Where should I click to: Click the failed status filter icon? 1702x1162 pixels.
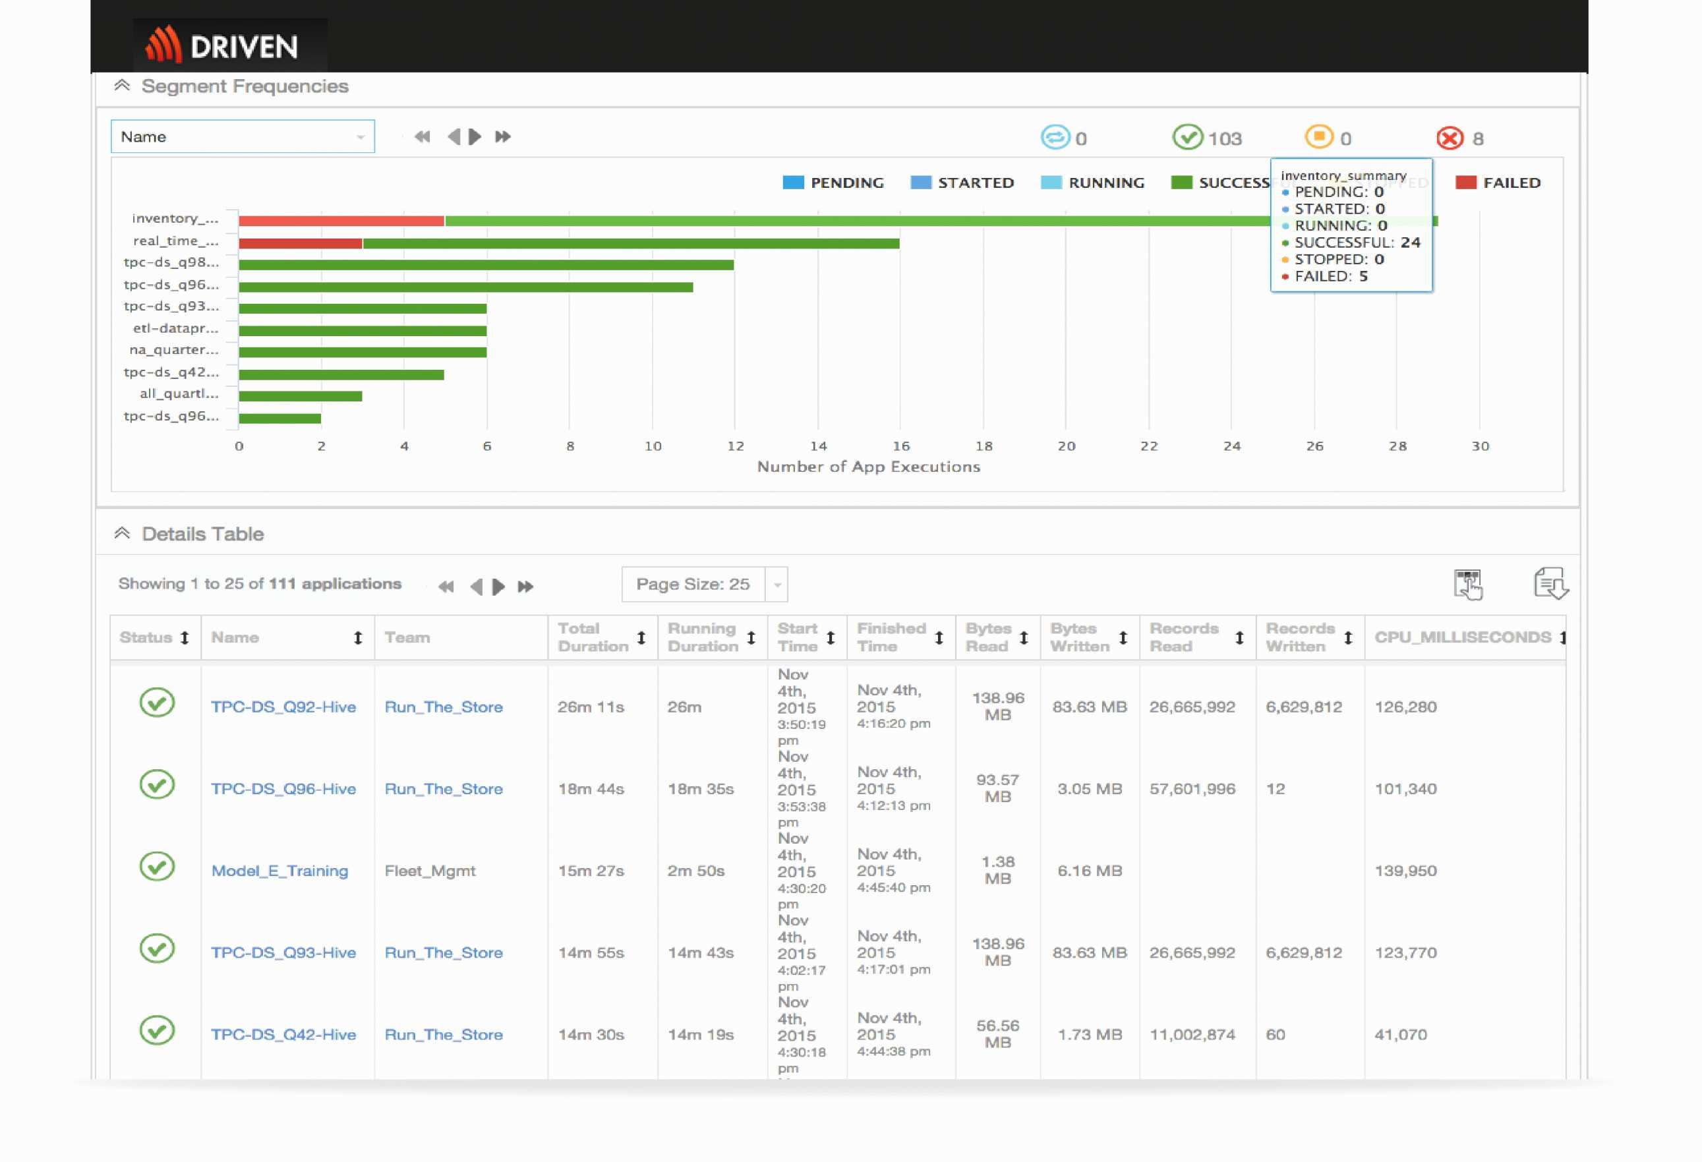click(1450, 138)
